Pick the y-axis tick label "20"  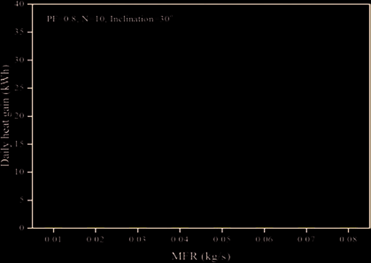pos(19,116)
